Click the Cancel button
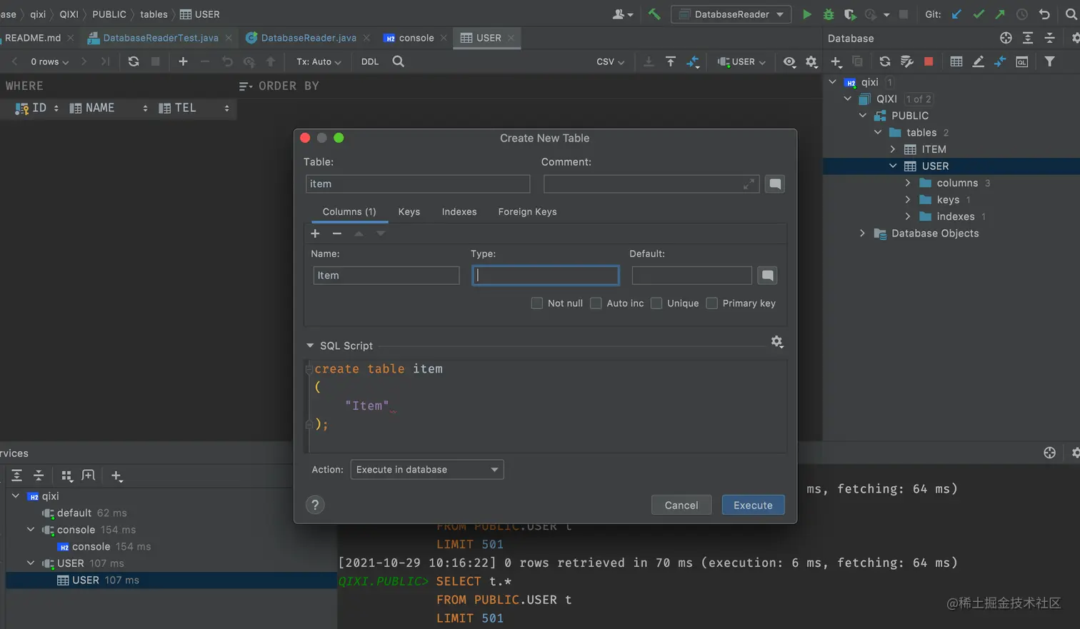Screen dimensions: 1080x629 click(681, 505)
